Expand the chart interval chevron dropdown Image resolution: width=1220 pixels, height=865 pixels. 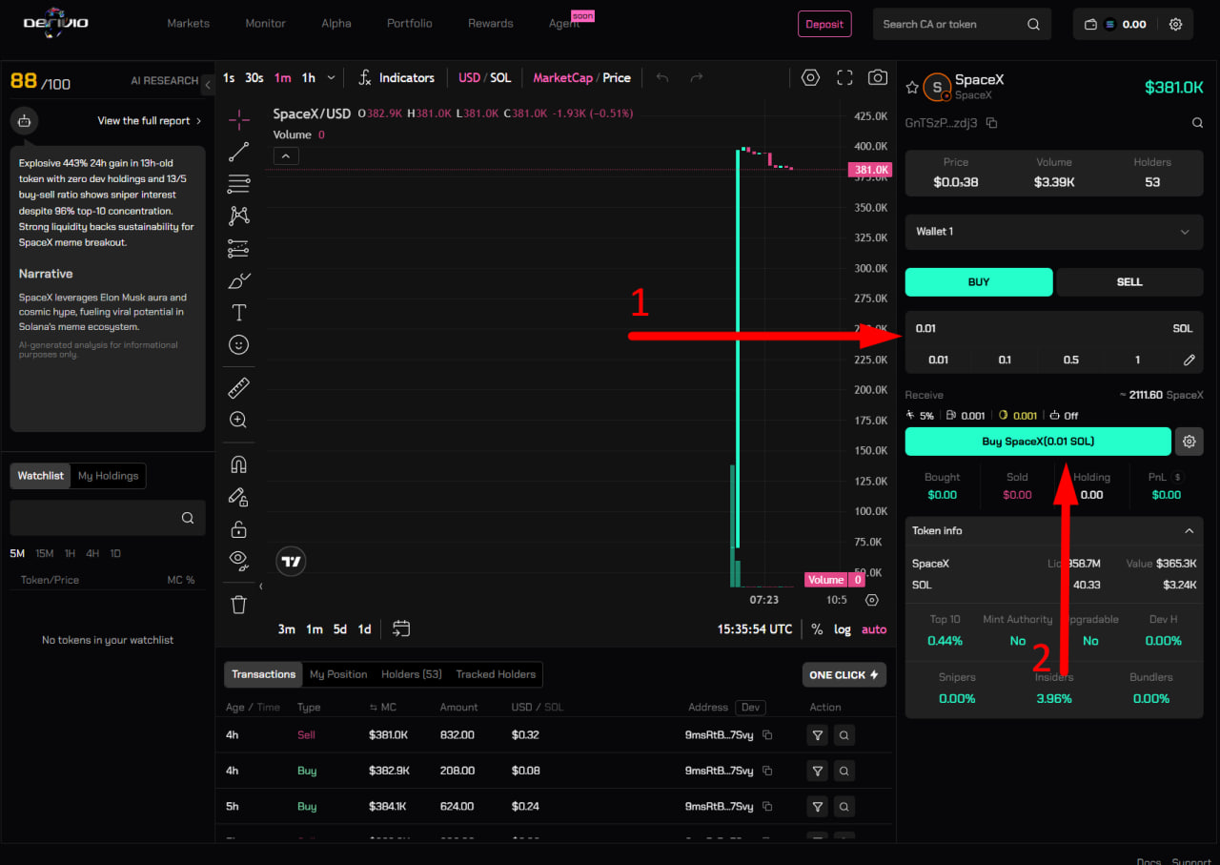(x=331, y=77)
